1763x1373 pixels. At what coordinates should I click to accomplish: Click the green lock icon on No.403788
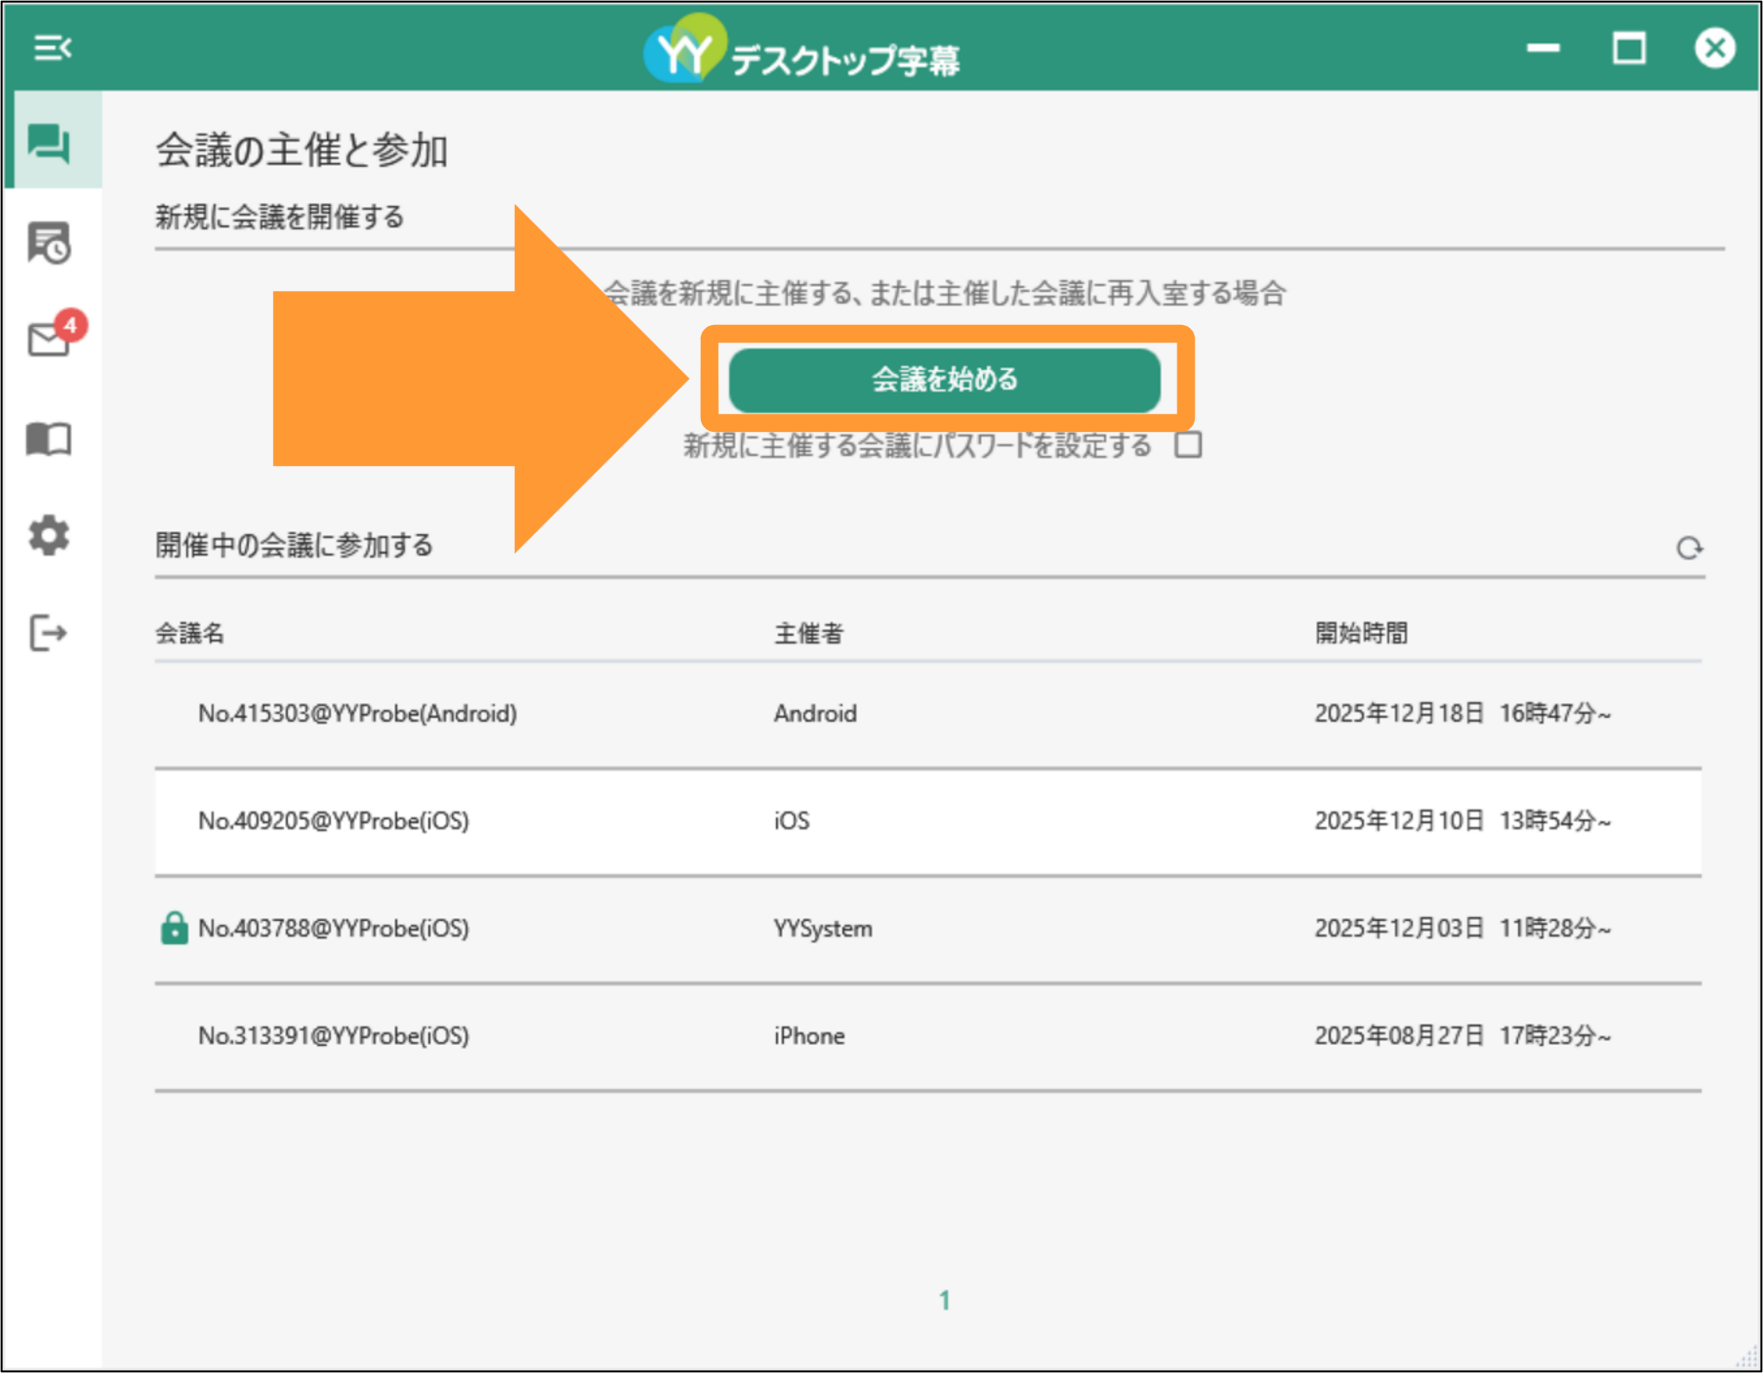point(174,928)
